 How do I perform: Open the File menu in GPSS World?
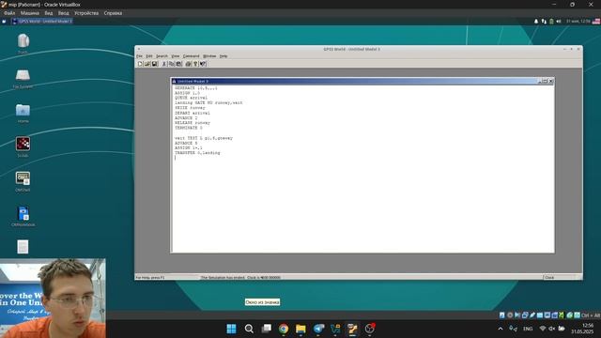tap(139, 56)
